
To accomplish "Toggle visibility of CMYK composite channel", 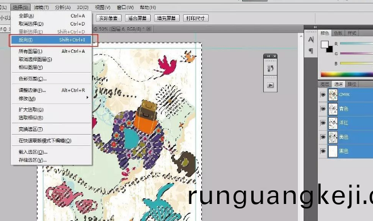I will click(323, 94).
